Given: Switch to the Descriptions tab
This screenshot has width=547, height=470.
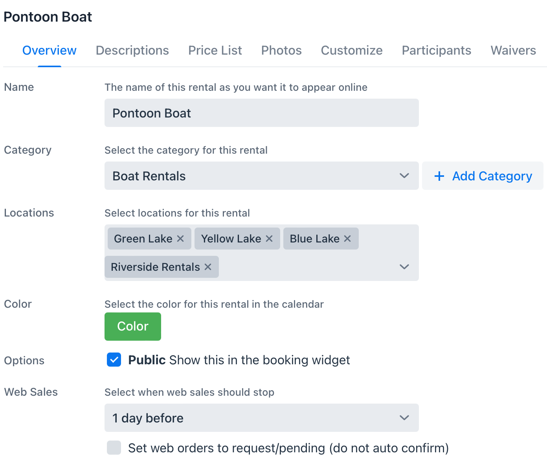Looking at the screenshot, I should click(x=132, y=50).
